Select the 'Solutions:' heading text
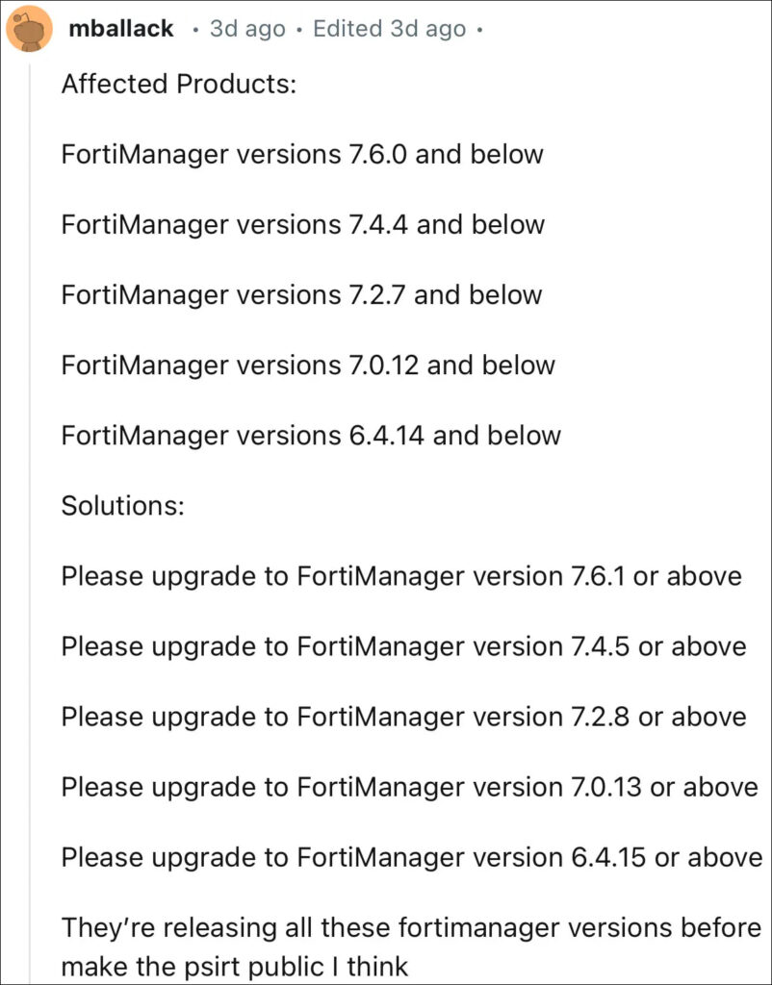The image size is (772, 985). tap(122, 506)
